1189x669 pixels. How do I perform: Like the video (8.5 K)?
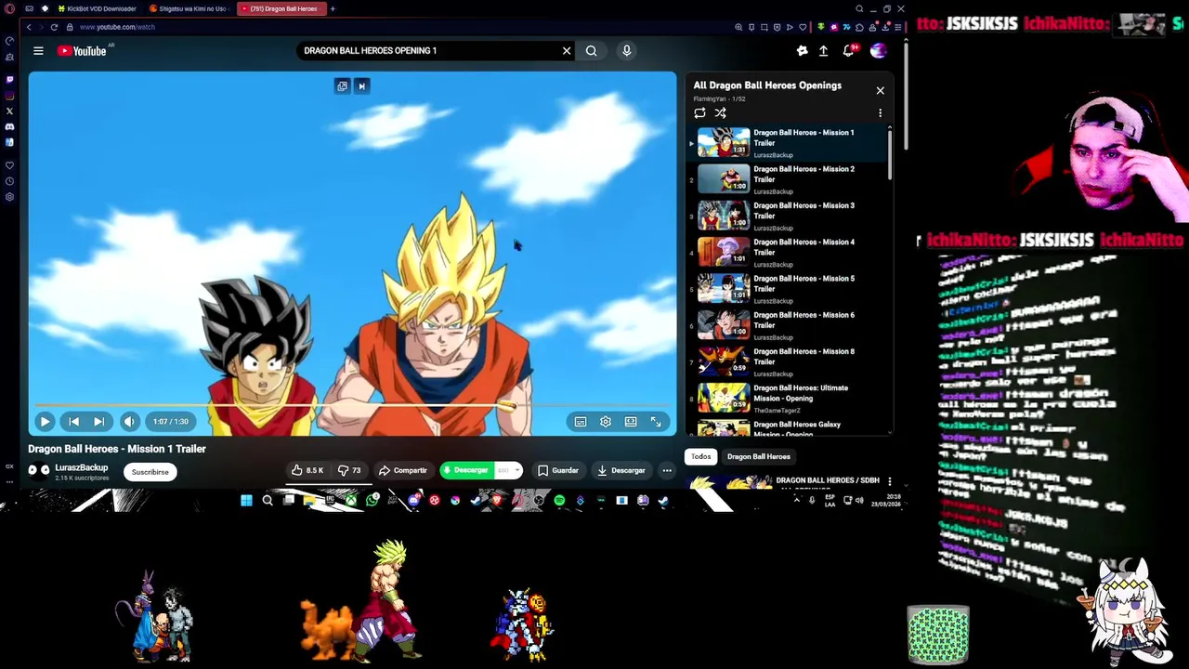click(x=307, y=470)
